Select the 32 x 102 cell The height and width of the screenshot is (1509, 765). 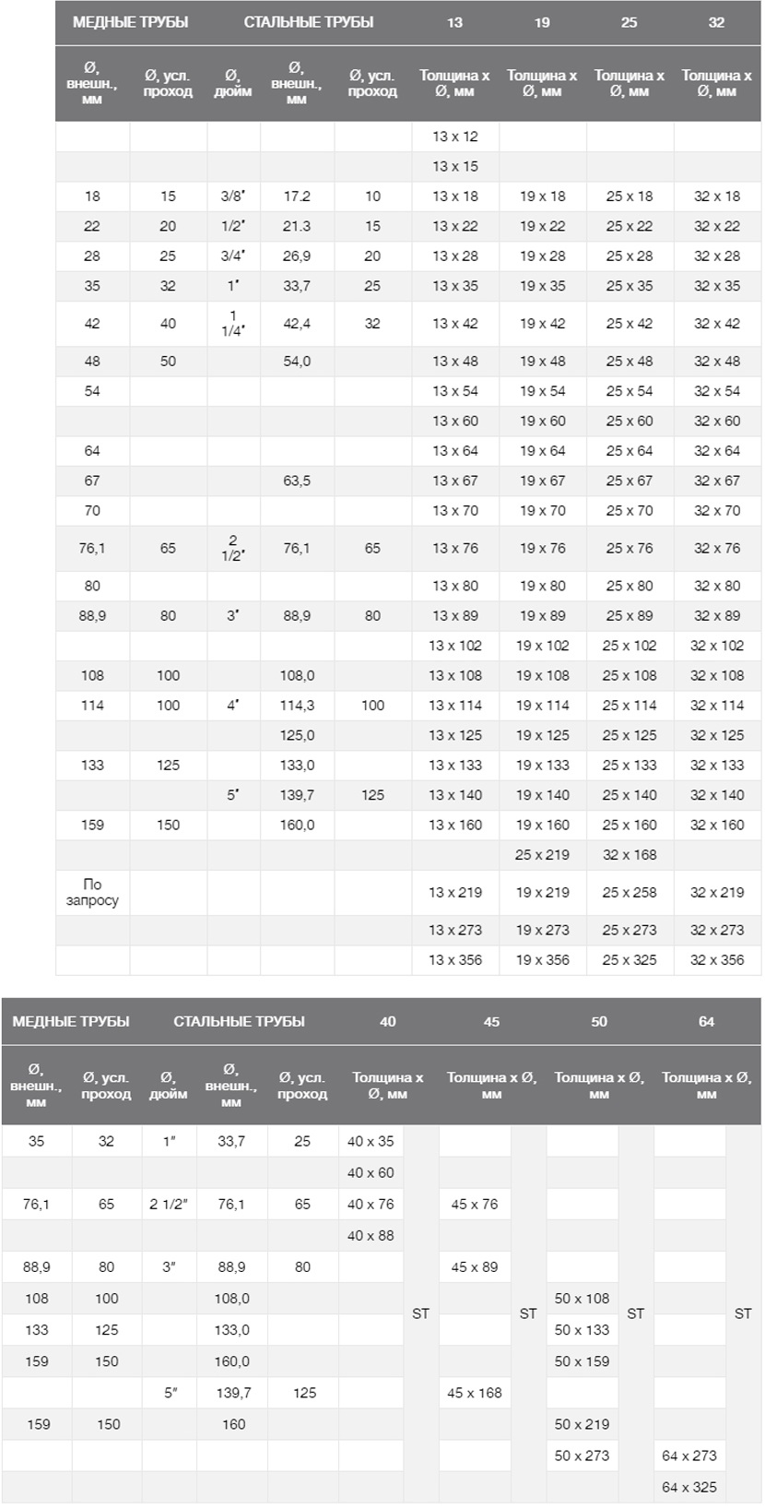[717, 646]
